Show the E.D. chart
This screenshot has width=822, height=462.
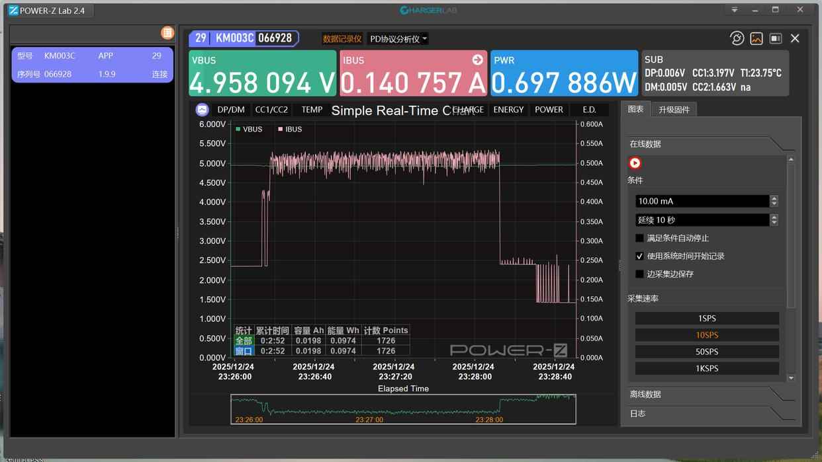589,110
